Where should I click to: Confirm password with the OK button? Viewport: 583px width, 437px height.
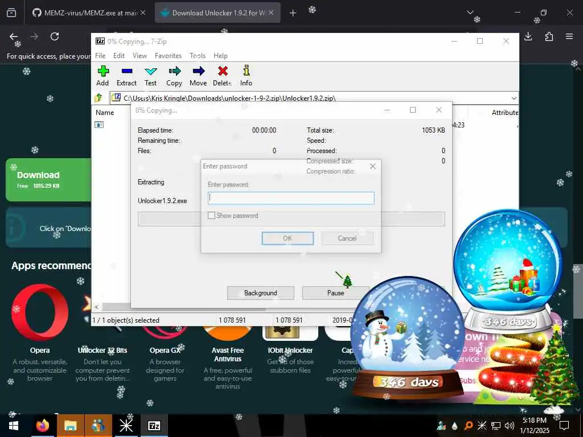288,238
